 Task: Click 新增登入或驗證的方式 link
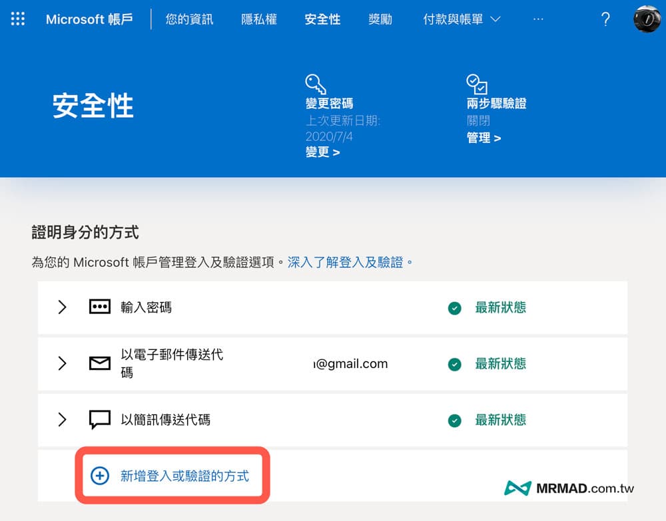[x=184, y=476]
